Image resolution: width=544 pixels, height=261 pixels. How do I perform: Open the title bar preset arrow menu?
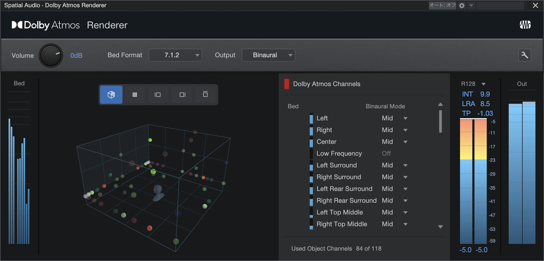pos(471,5)
